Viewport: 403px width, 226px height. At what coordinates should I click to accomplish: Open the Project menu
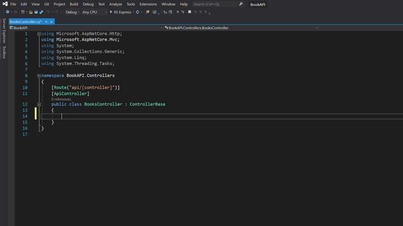[x=59, y=4]
